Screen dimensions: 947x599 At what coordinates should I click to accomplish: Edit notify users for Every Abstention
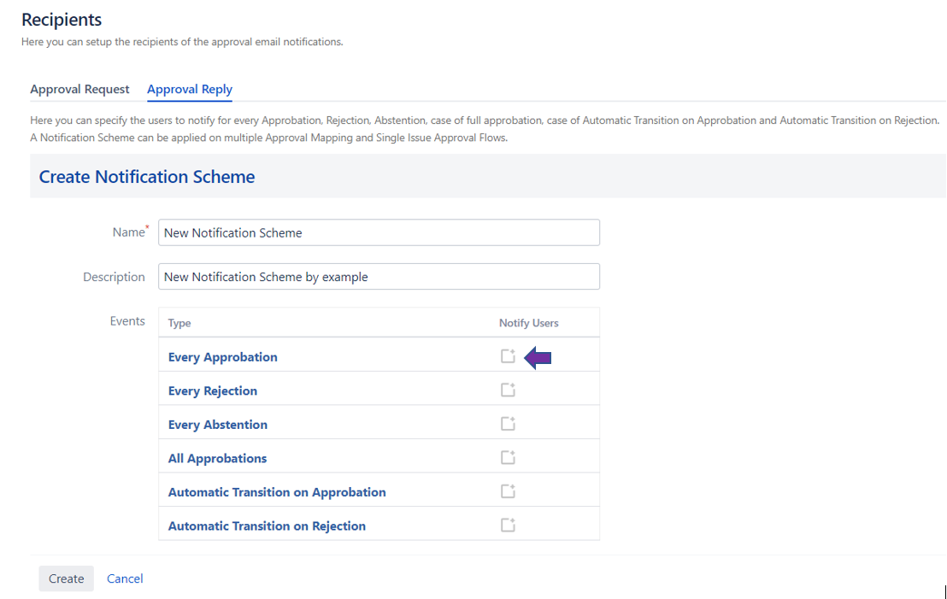508,424
